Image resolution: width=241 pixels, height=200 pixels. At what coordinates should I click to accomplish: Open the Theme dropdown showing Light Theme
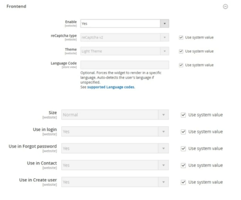click(x=125, y=51)
